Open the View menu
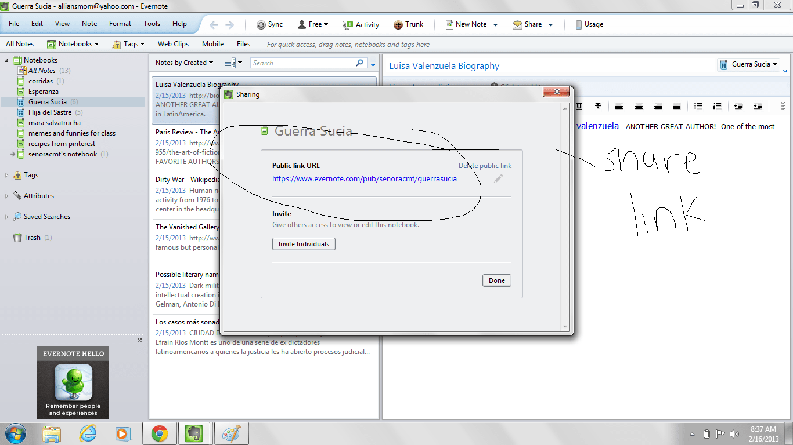The width and height of the screenshot is (793, 445). pyautogui.click(x=62, y=24)
